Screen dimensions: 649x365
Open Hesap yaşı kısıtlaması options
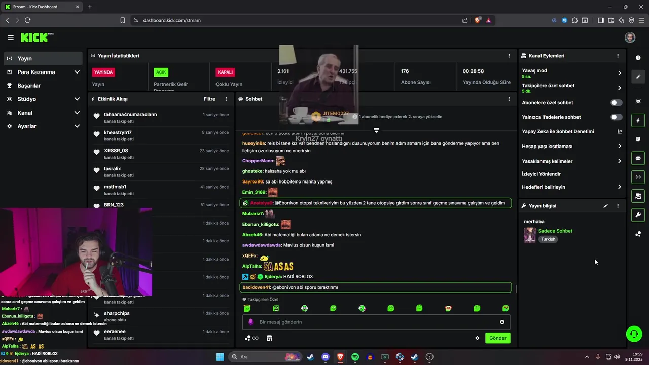click(x=571, y=146)
